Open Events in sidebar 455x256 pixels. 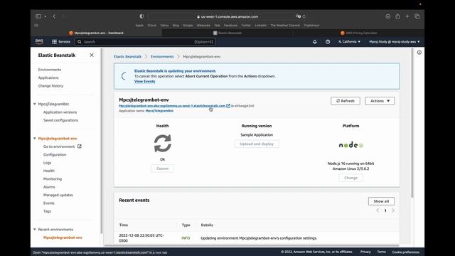[49, 203]
